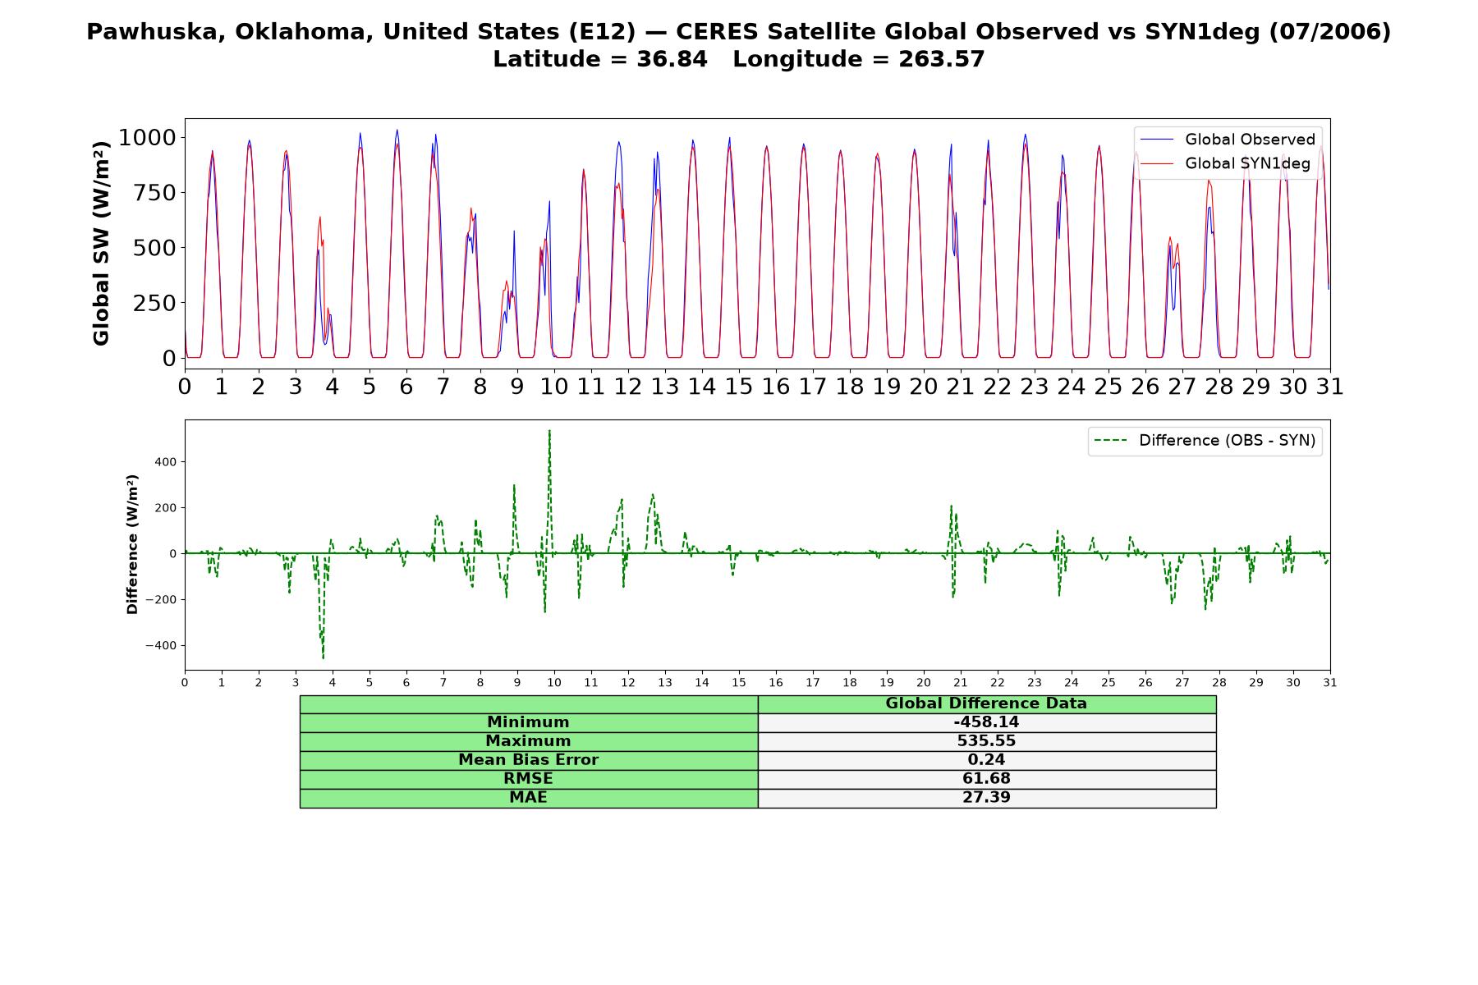
Task: Click the Global Difference Data header cell
Action: [x=986, y=703]
